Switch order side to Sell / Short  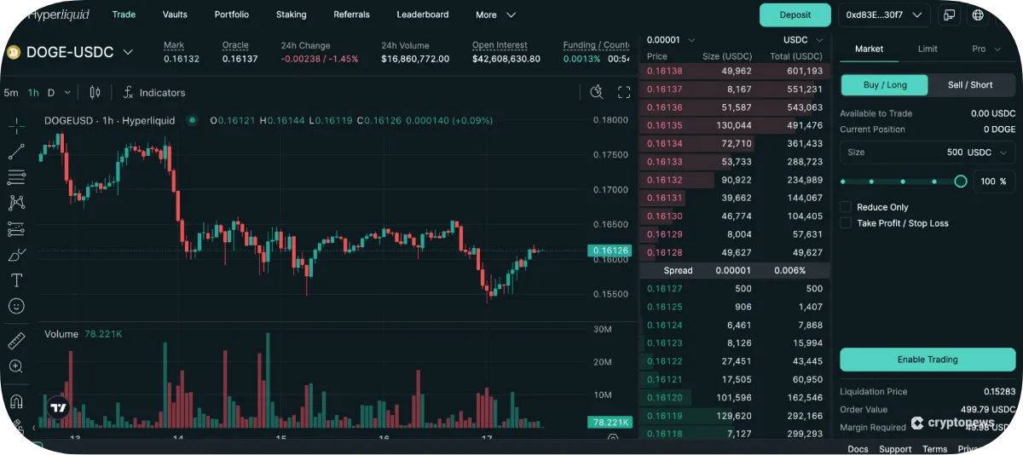click(969, 85)
